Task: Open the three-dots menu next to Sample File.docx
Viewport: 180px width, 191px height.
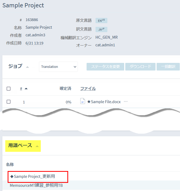Action: pyautogui.click(x=126, y=102)
